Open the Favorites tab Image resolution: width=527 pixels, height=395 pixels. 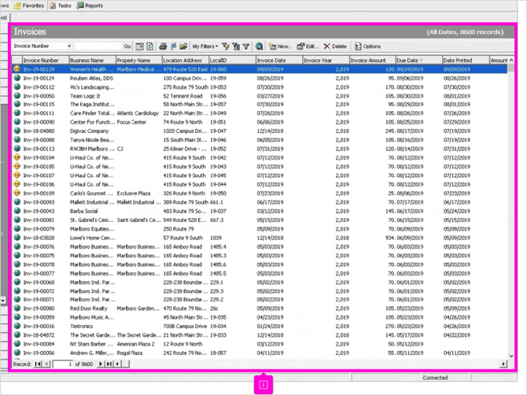[x=29, y=6]
